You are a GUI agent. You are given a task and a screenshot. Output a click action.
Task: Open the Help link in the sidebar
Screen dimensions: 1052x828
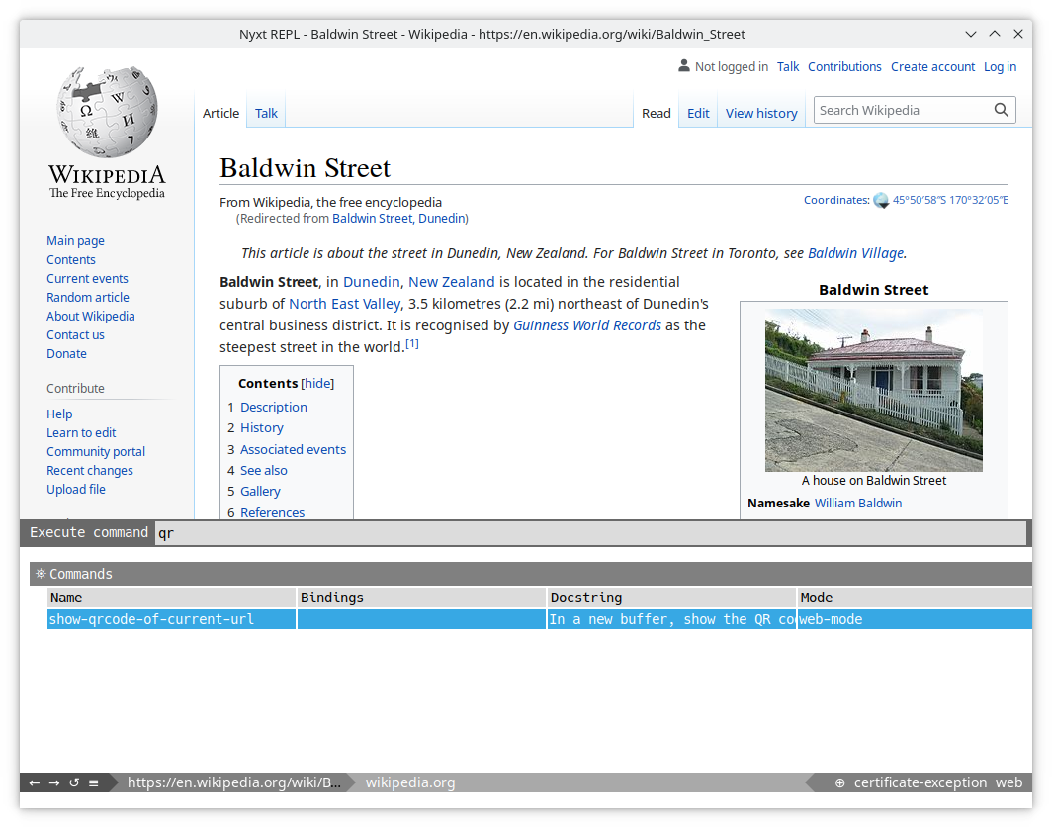tap(59, 414)
